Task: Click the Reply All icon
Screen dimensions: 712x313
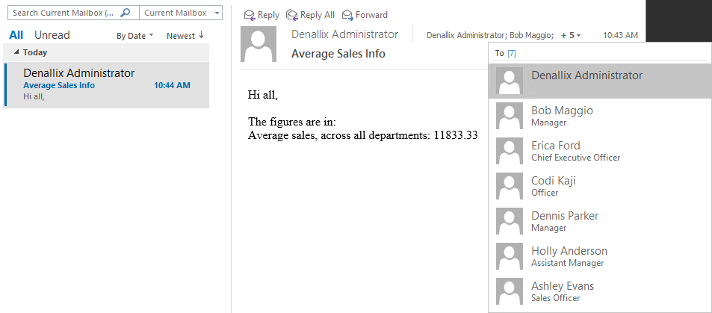Action: [292, 14]
